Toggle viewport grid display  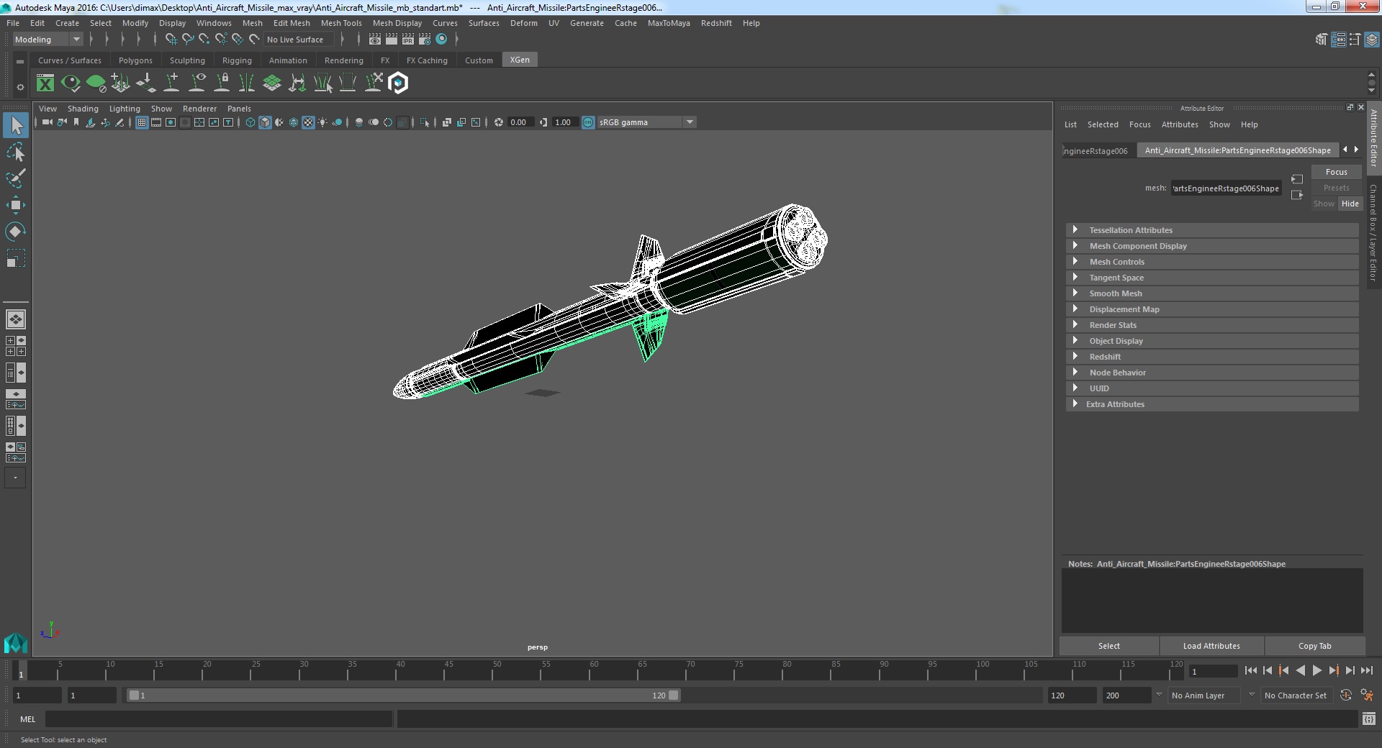(142, 122)
